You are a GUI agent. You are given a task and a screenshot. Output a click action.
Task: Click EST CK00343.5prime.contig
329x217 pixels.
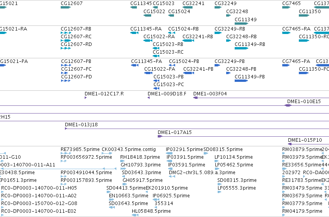click(x=129, y=149)
